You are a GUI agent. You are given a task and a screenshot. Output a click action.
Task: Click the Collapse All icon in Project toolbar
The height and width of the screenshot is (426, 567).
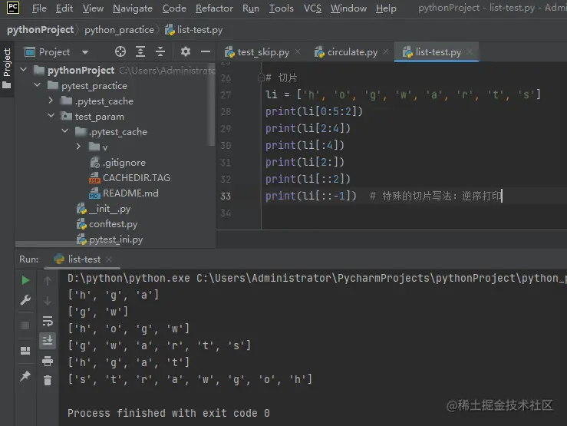pos(160,51)
